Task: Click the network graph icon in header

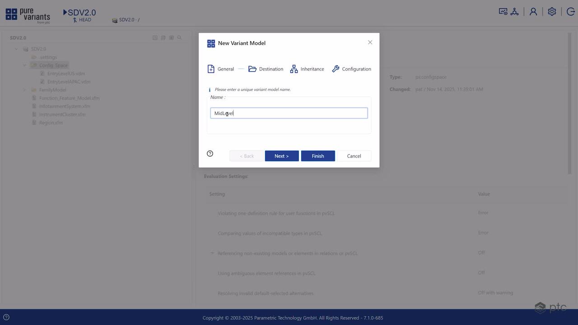Action: (514, 12)
